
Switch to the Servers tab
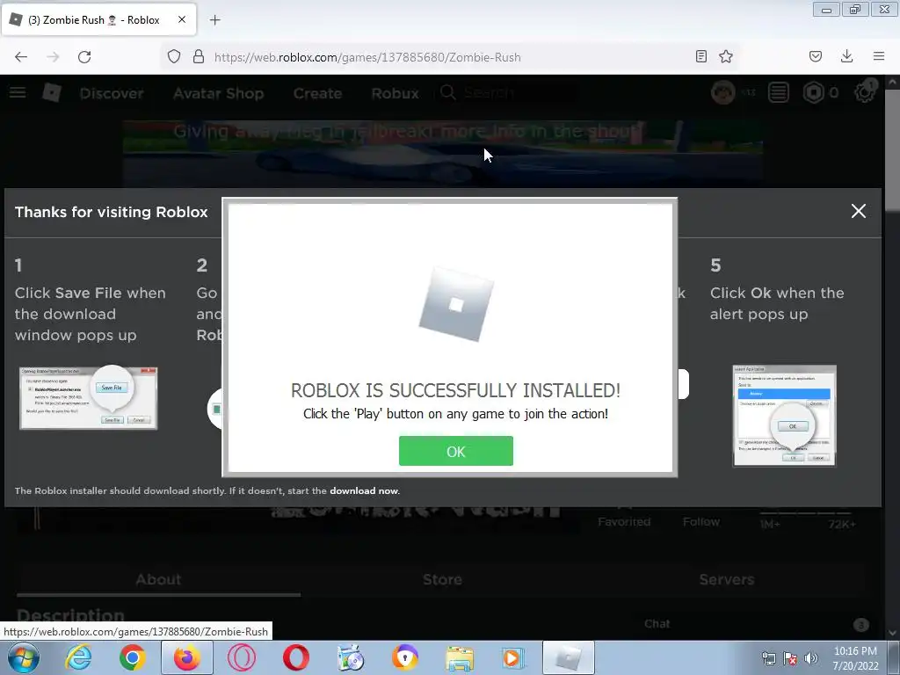click(726, 580)
